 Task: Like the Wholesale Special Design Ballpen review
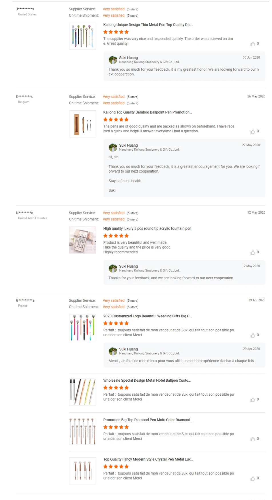253,400
